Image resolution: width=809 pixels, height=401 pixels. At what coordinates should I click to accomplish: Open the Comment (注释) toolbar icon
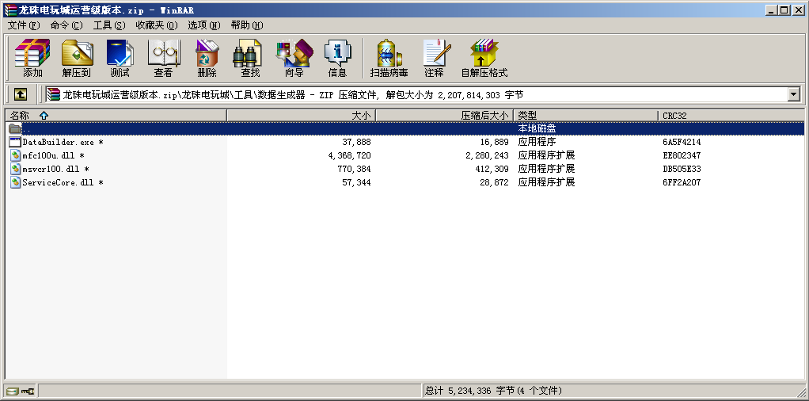tap(434, 58)
